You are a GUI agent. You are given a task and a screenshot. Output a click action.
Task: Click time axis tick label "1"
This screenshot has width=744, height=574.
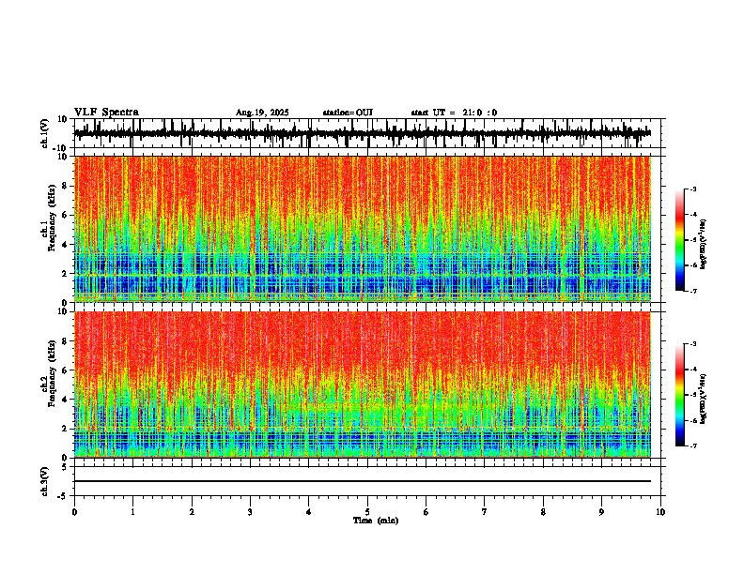(132, 512)
